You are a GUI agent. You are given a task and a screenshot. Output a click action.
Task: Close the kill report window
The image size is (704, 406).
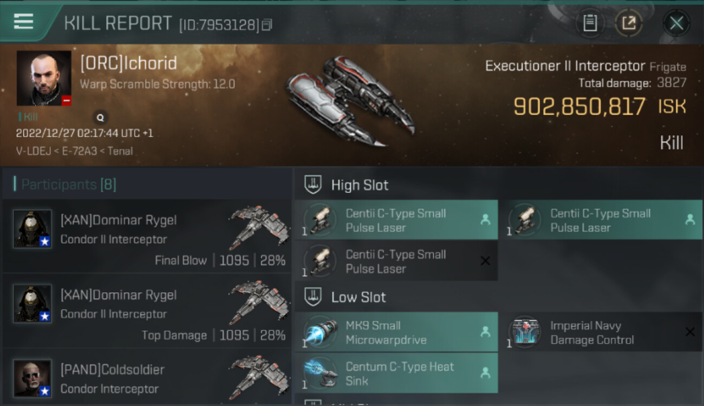point(676,23)
